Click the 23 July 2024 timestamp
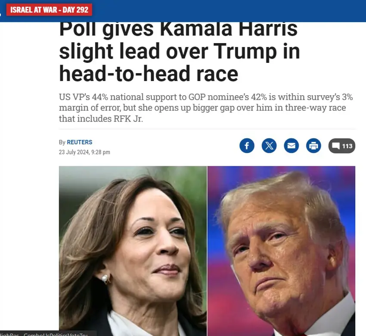The width and height of the screenshot is (366, 336). point(84,152)
